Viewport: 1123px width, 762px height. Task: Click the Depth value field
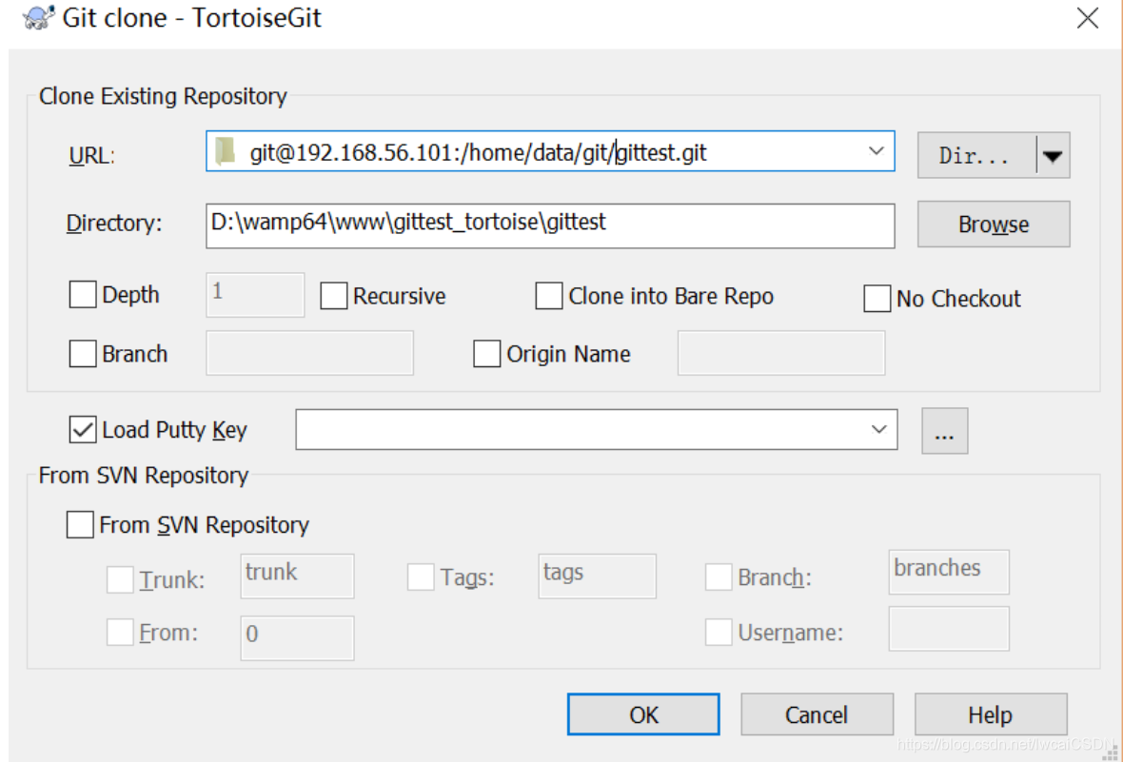point(255,294)
